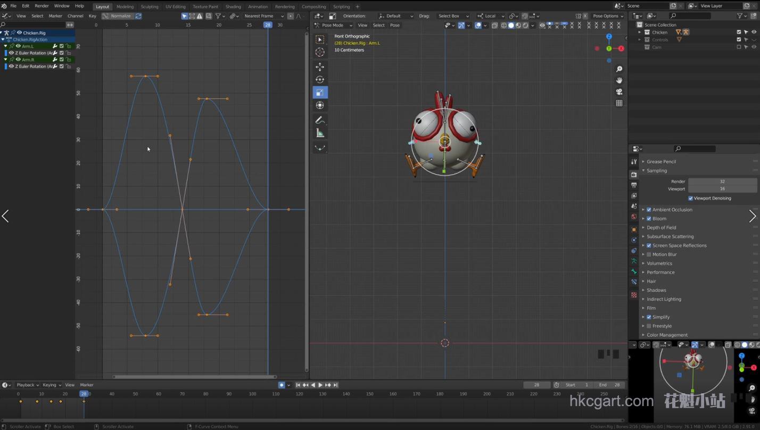Open the timeline Keying menu
This screenshot has width=760, height=430.
click(51, 385)
